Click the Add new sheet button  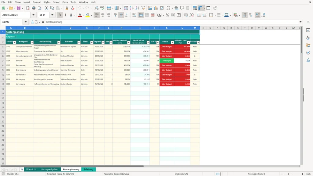22,169
